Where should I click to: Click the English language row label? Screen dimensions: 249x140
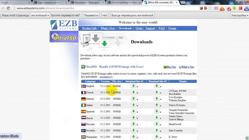pyautogui.click(x=90, y=86)
